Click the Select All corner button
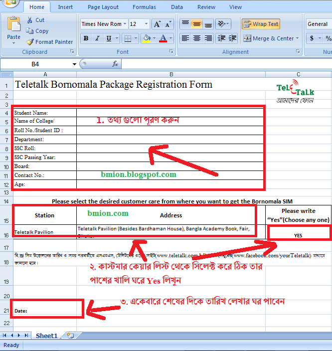Image resolution: width=332 pixels, height=351 pixels. [6, 74]
